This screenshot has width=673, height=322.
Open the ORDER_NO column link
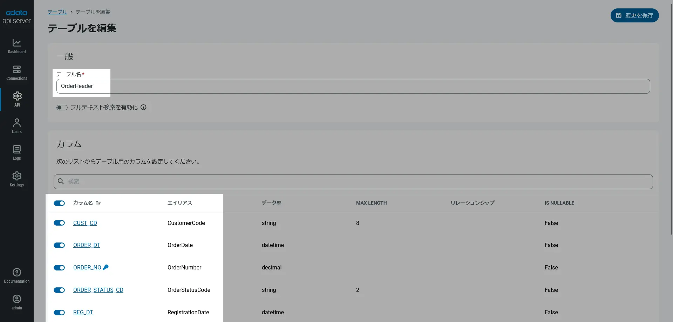pos(87,267)
